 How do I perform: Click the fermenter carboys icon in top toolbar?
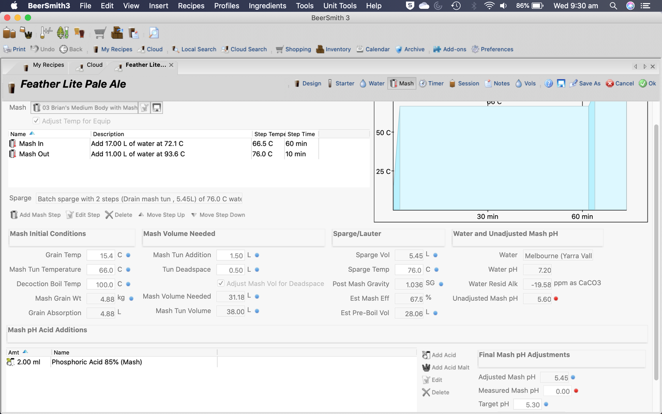(9, 33)
